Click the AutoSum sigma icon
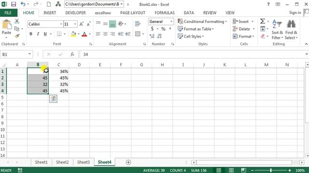The width and height of the screenshot is (309, 173). click(263, 21)
